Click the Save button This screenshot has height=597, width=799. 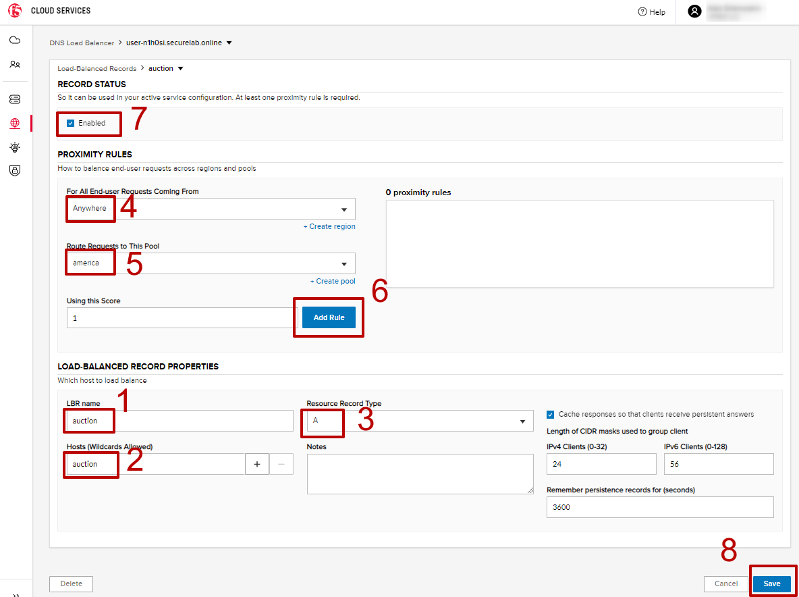click(771, 583)
